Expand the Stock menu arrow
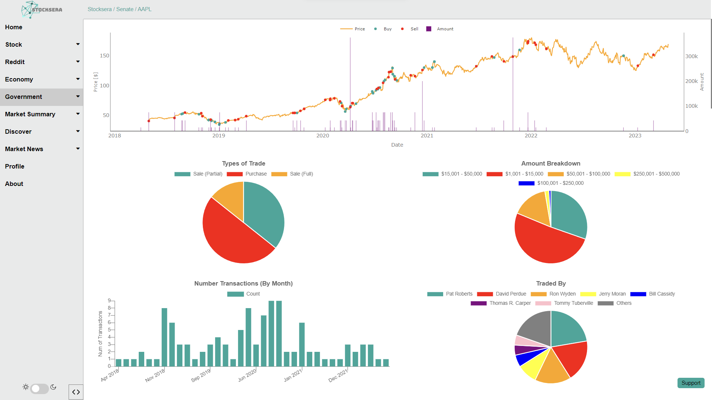This screenshot has height=400, width=712. click(78, 44)
